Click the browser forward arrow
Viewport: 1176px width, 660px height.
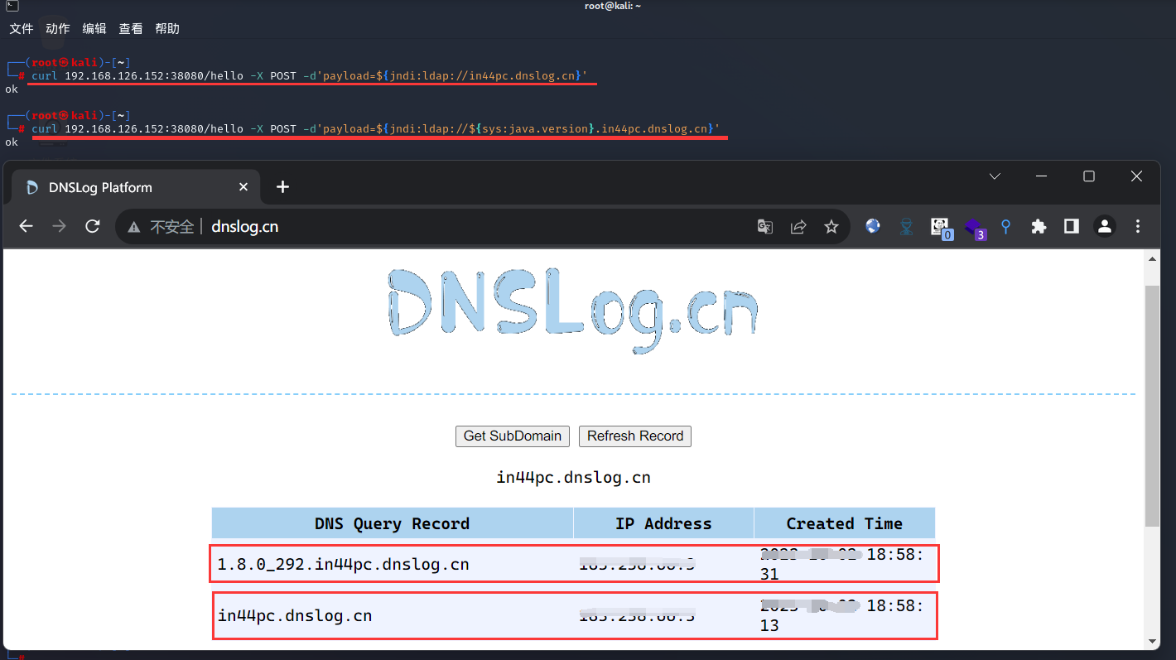pyautogui.click(x=59, y=226)
